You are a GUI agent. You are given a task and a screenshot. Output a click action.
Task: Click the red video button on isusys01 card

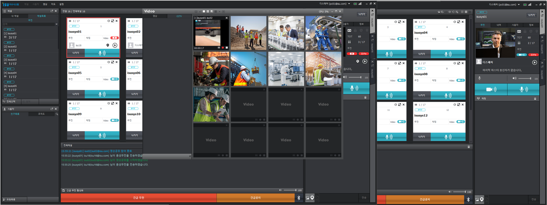[115, 38]
